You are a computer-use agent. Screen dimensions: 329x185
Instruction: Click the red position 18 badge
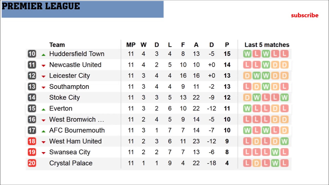pyautogui.click(x=32, y=141)
